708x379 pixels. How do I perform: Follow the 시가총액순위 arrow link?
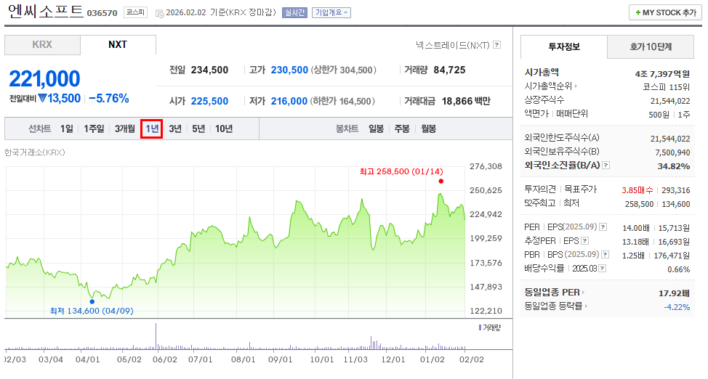(x=576, y=86)
